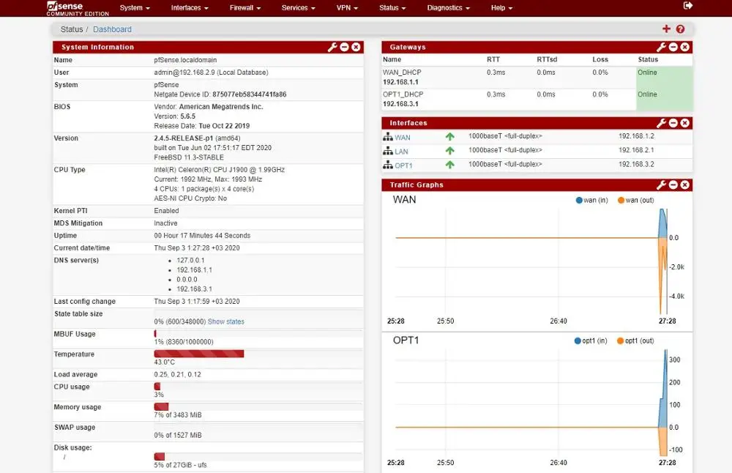Screen dimensions: 732x473
Task: Click the Disk usage progress bar
Action: click(x=258, y=456)
